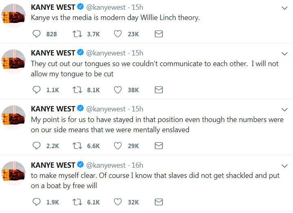Screen dimensions: 293x213
Task: Open the 'mentally enslaved' tweet dropdown arrow
Action: tap(285, 109)
